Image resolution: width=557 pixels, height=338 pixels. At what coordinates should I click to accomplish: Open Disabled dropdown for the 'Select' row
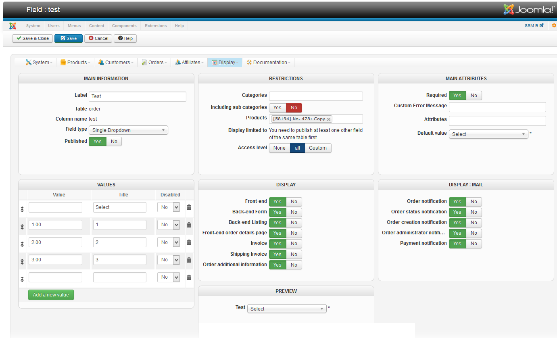click(x=169, y=207)
